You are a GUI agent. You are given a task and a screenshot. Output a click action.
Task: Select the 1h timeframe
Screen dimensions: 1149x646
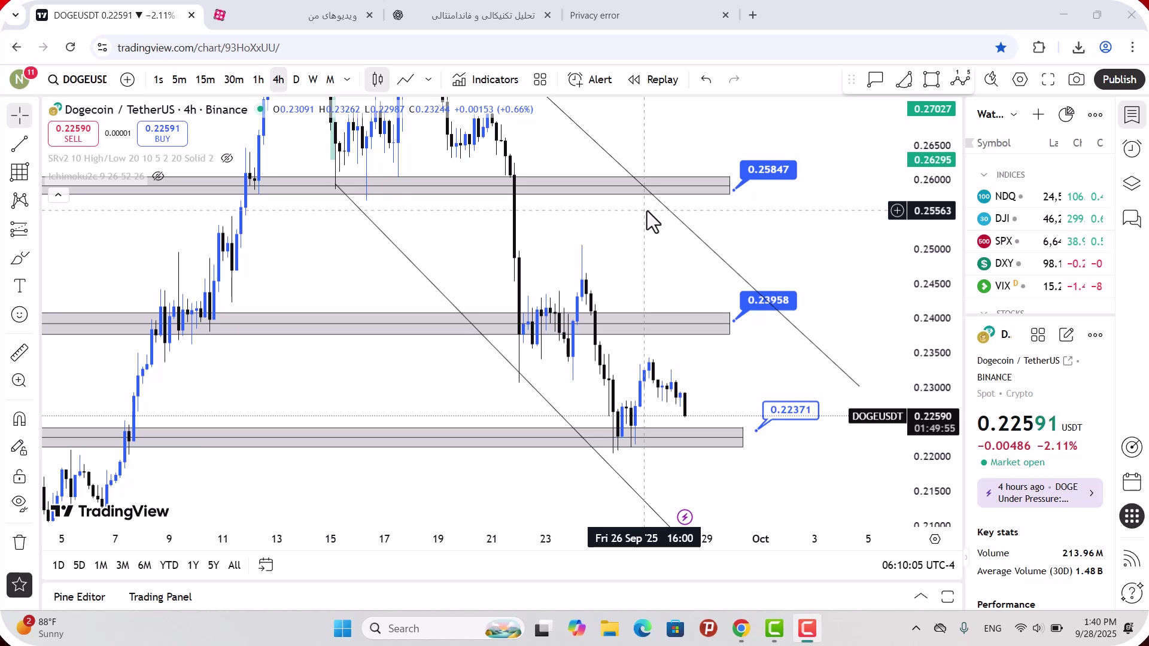(258, 80)
